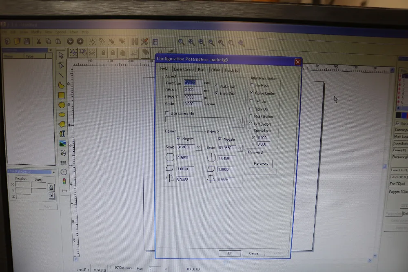Select the yellow Ellipse tool
408x272 pixels.
point(62,115)
